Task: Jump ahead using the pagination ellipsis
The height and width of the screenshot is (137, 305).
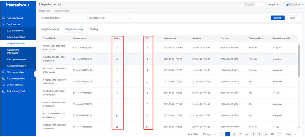Action: (266, 134)
